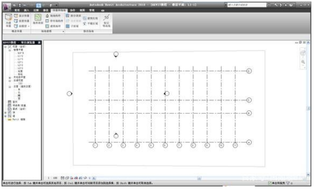Click the horizontal scrollbar thumb below drawing area

(x=199, y=178)
